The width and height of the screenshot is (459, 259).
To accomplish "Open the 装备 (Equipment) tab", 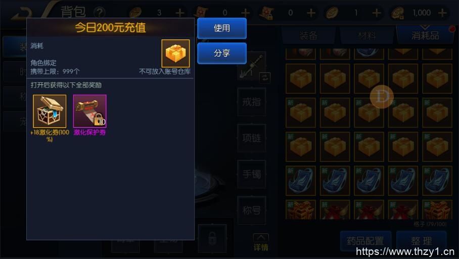I will (x=308, y=36).
